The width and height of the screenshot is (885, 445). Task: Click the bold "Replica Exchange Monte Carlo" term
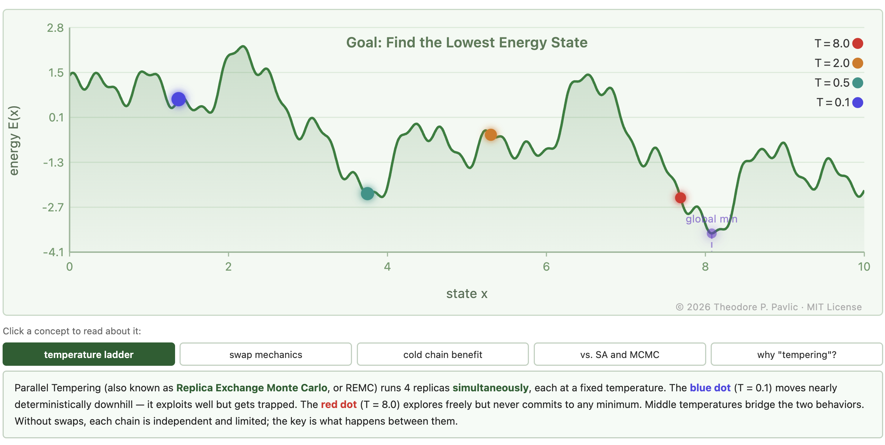click(251, 388)
